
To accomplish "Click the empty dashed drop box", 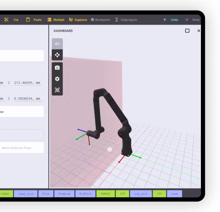I will click(x=22, y=135).
